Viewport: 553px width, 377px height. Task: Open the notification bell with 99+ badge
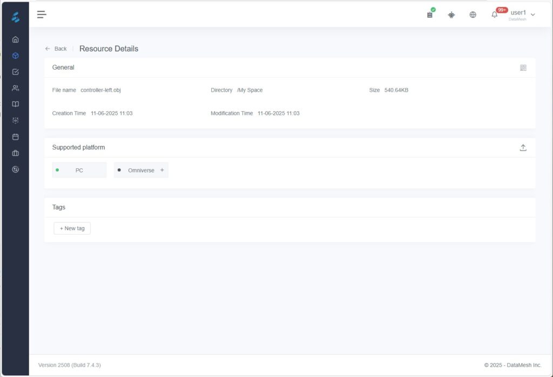494,15
